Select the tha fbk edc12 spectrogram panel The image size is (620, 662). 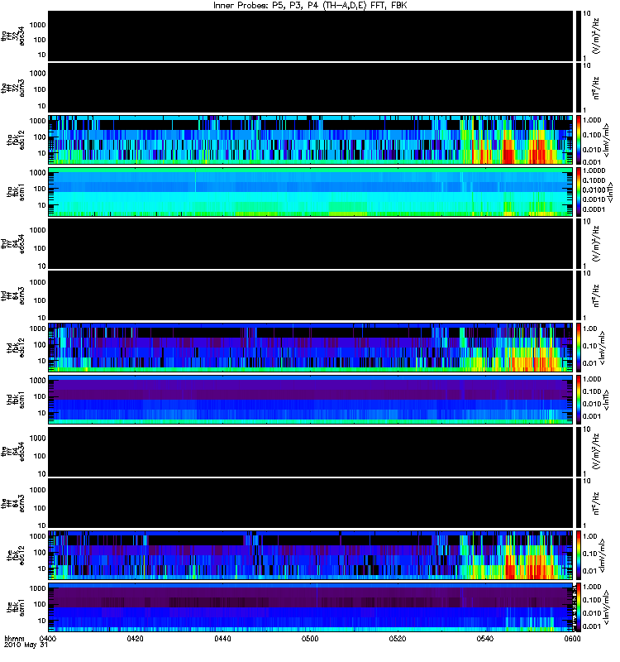(311, 140)
